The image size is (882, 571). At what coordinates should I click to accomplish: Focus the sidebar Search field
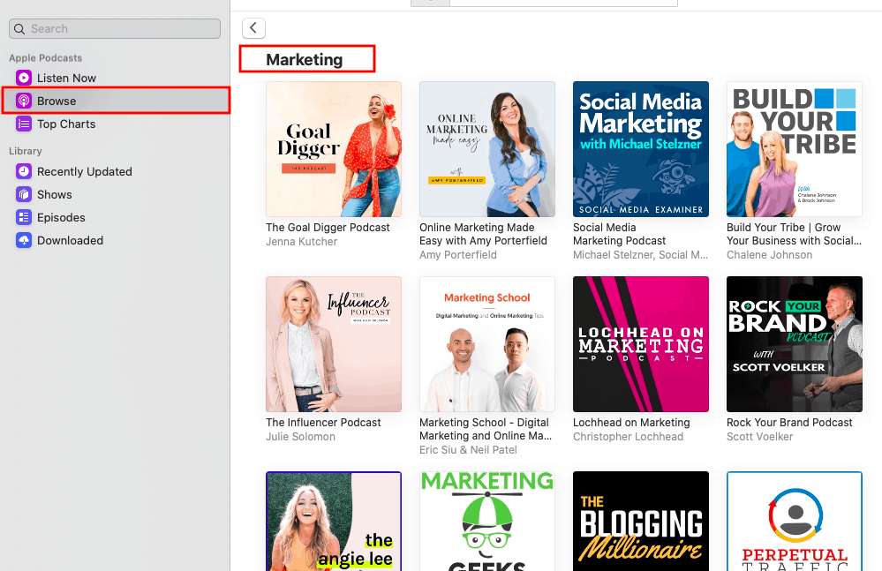[x=115, y=28]
